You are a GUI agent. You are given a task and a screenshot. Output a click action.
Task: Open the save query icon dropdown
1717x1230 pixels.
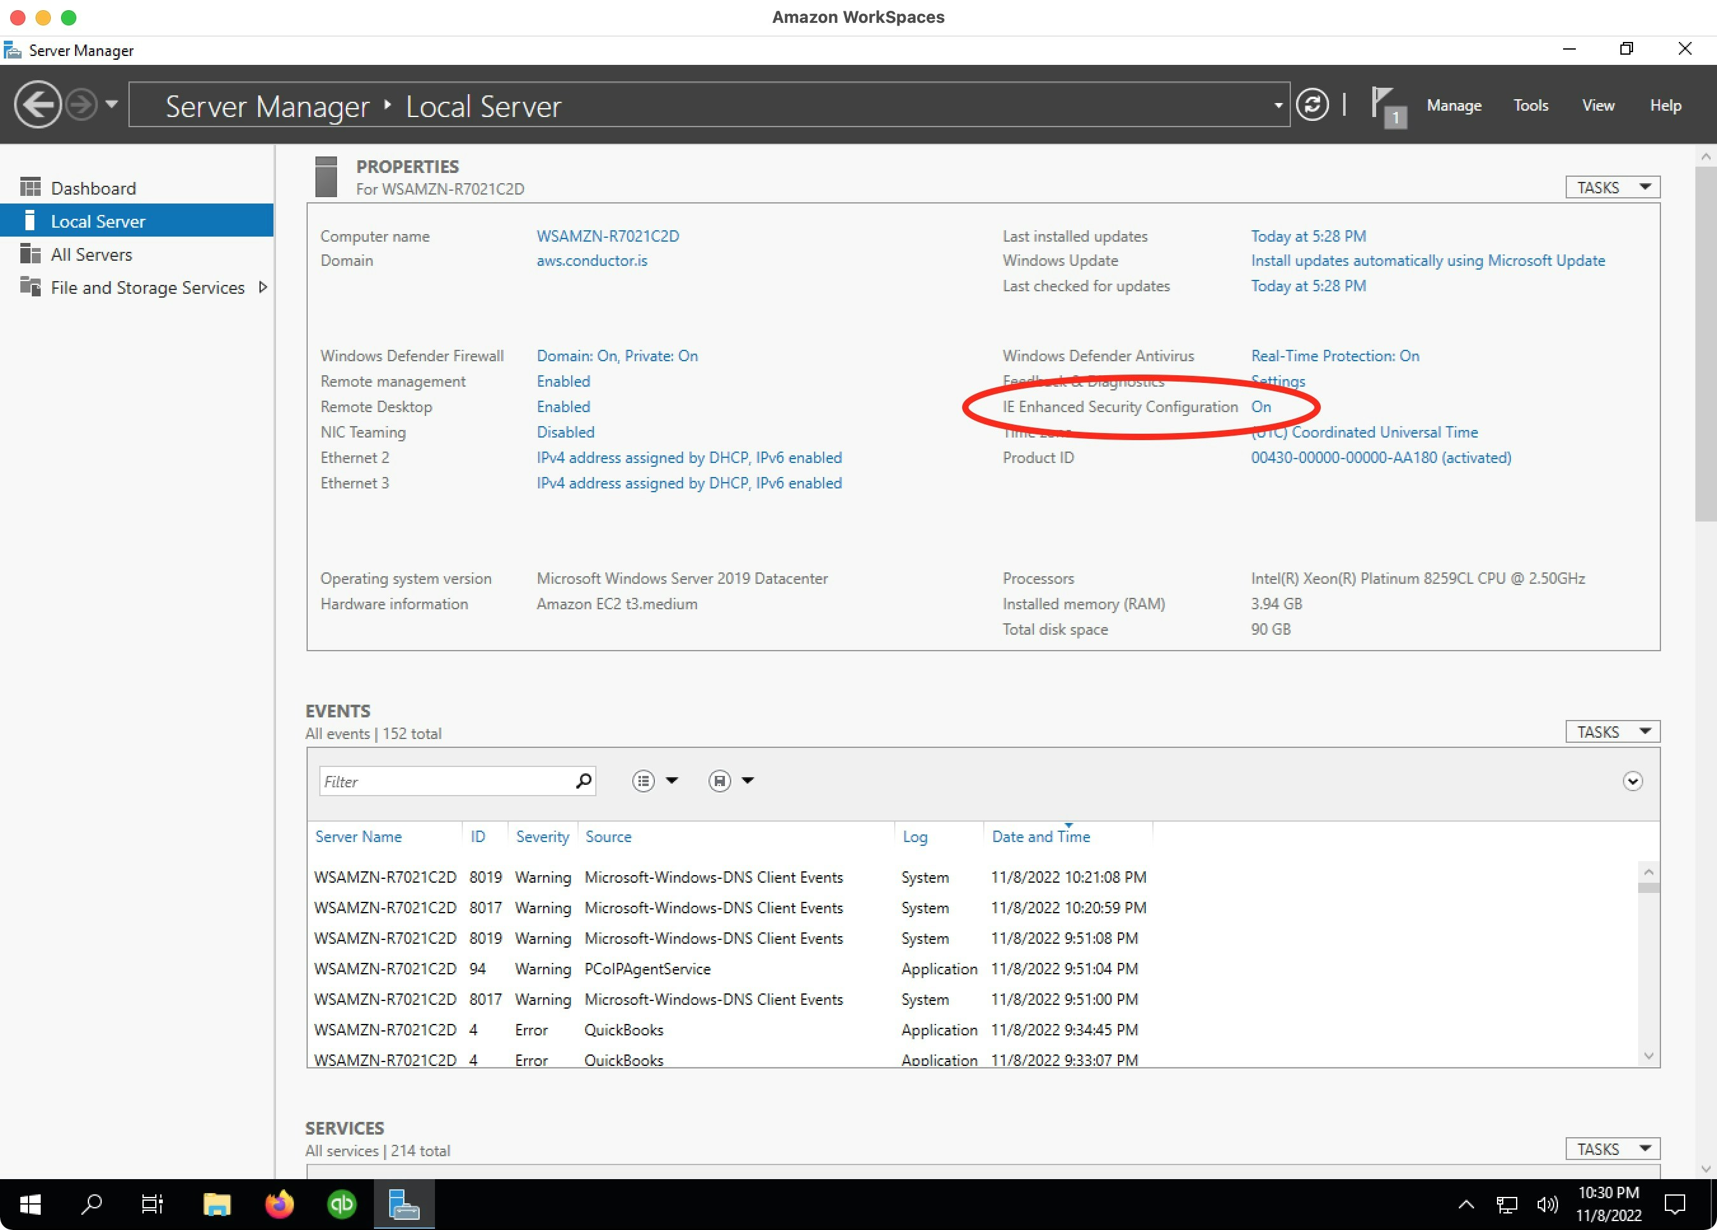point(731,781)
